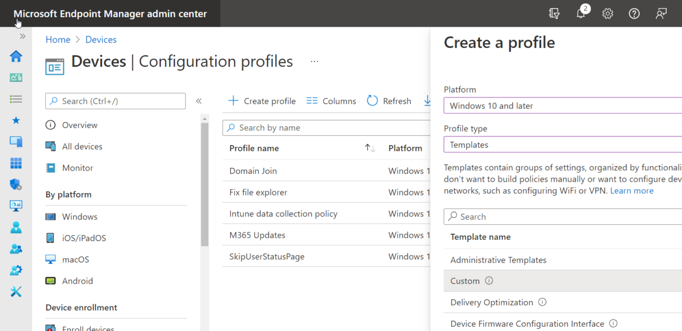Open the notifications bell
The height and width of the screenshot is (331, 682).
click(x=581, y=14)
